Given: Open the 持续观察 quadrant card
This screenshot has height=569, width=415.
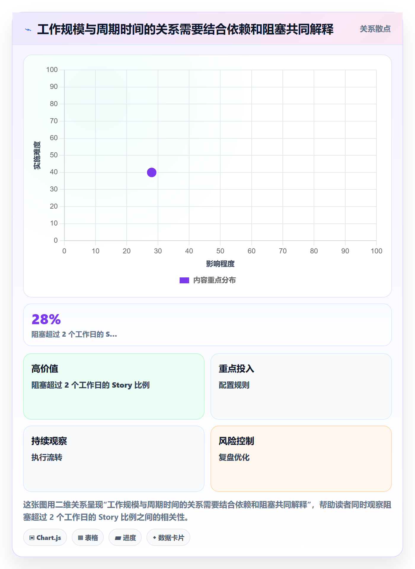Looking at the screenshot, I should (x=114, y=458).
